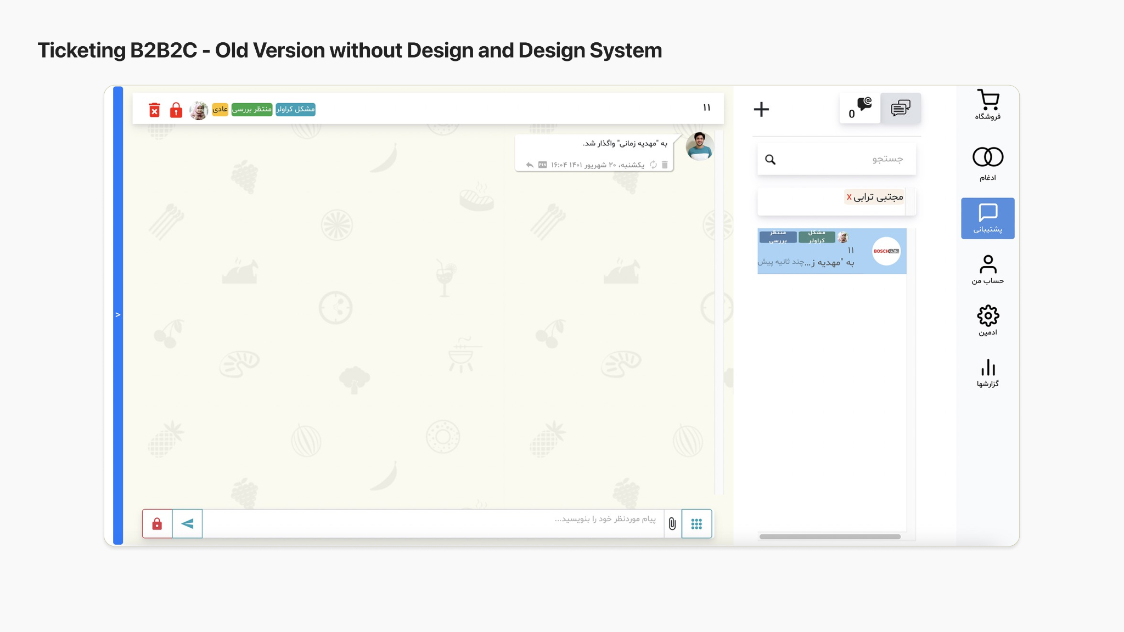Viewport: 1124px width, 632px height.
Task: Click مشکل کراولر tag in ticket list item
Action: click(x=817, y=236)
